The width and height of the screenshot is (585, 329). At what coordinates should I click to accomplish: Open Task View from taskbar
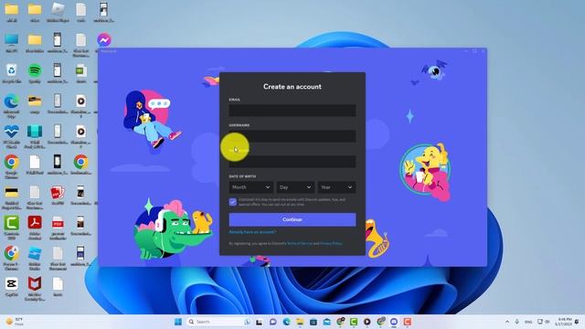[259, 322]
